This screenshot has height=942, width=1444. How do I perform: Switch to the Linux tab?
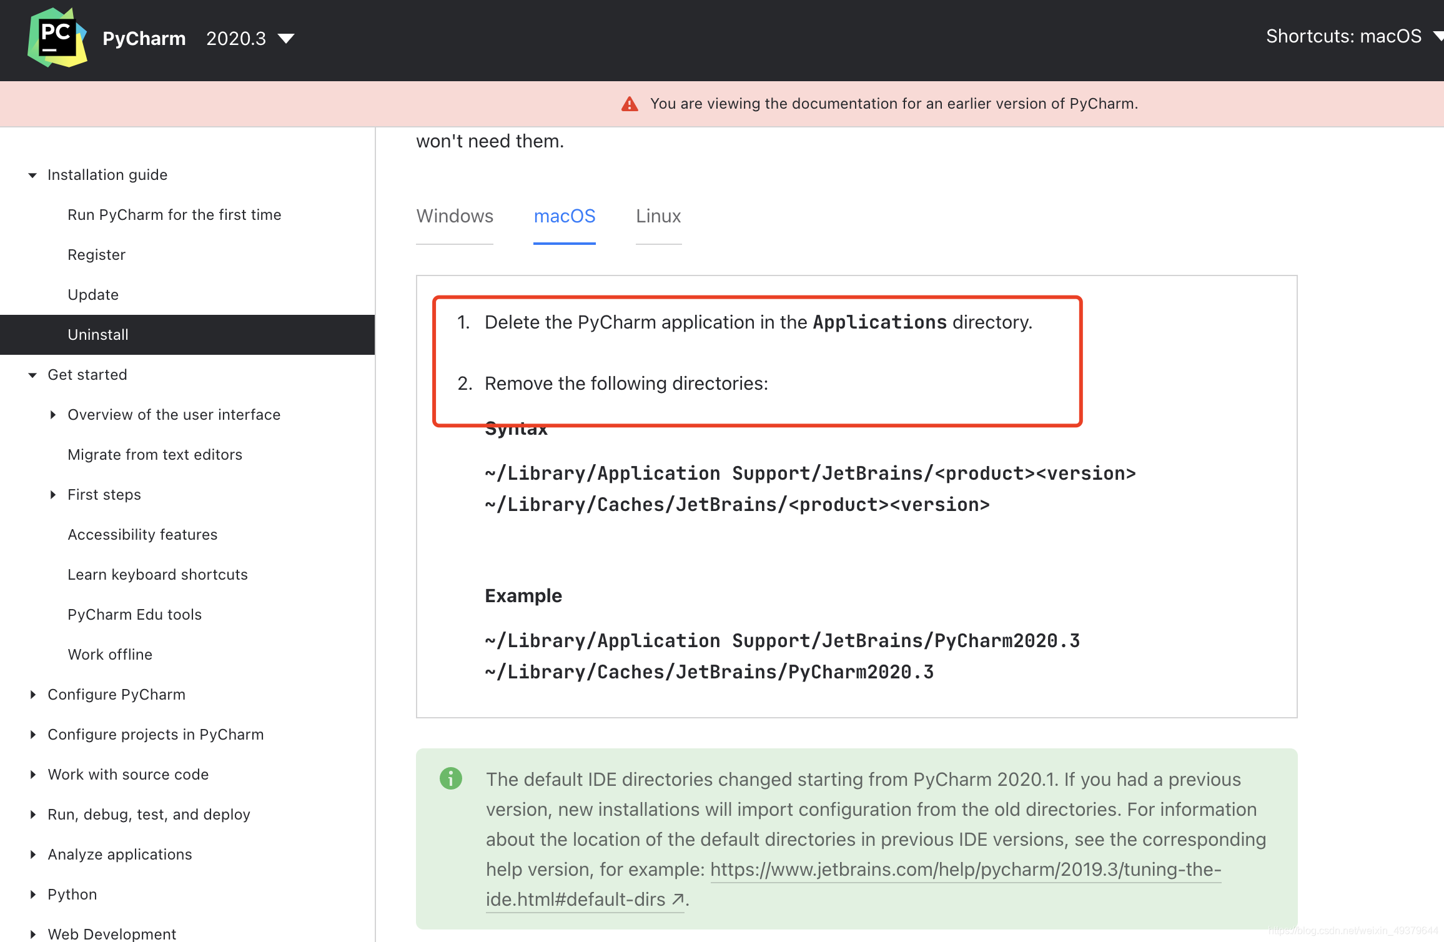point(658,216)
